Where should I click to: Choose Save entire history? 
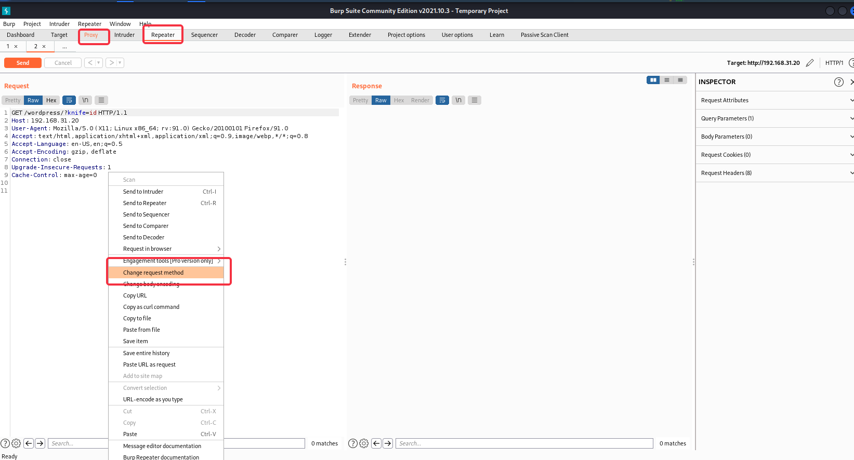pos(166,353)
